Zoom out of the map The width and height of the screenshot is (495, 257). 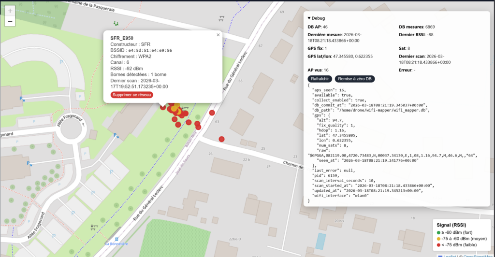click(x=11, y=22)
